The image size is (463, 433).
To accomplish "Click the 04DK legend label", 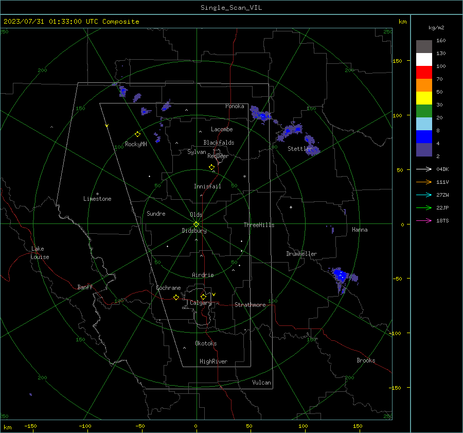I will click(442, 169).
